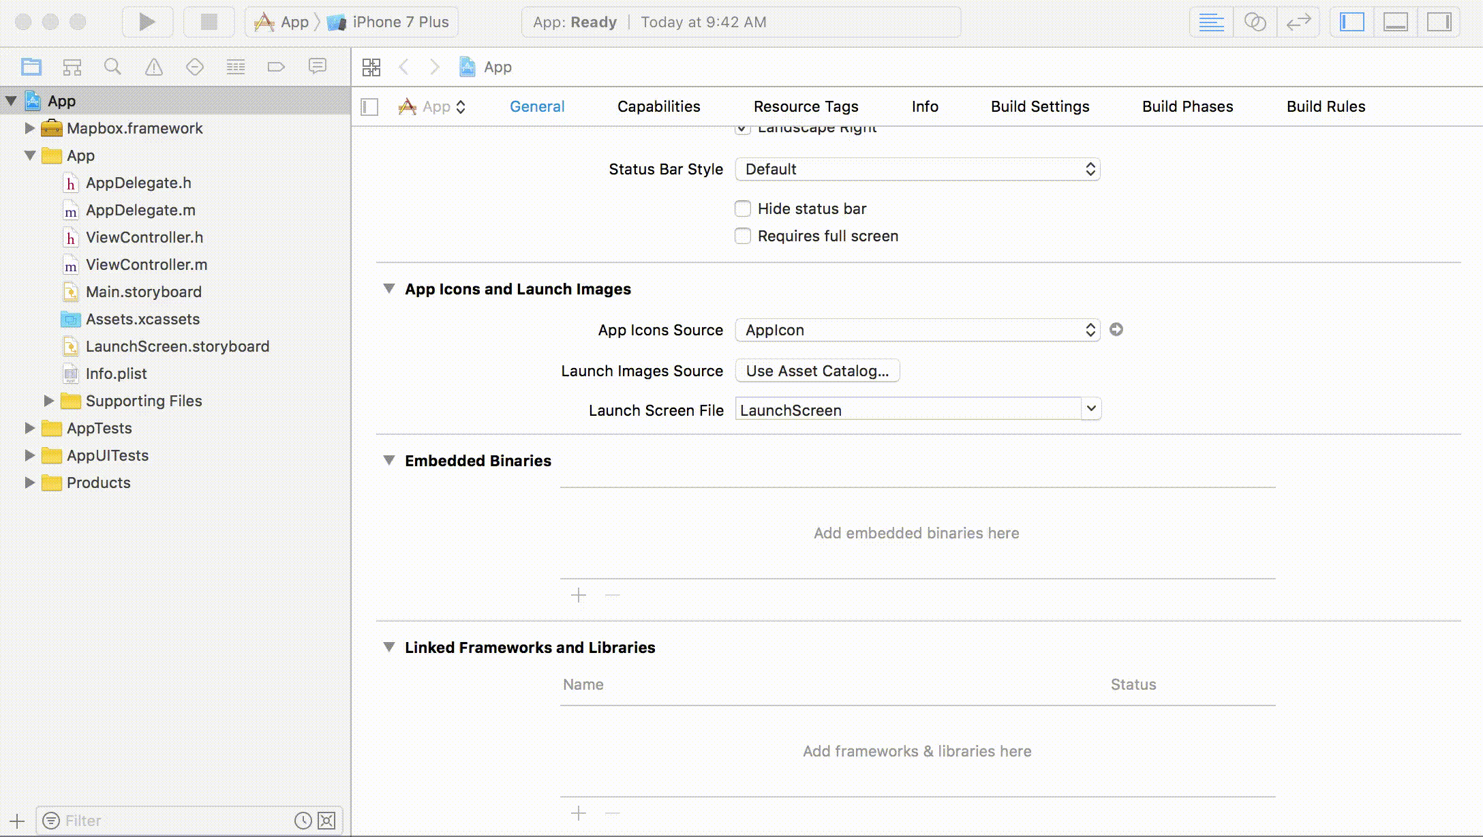1483x837 pixels.
Task: Select Main.storyboard file
Action: click(143, 292)
